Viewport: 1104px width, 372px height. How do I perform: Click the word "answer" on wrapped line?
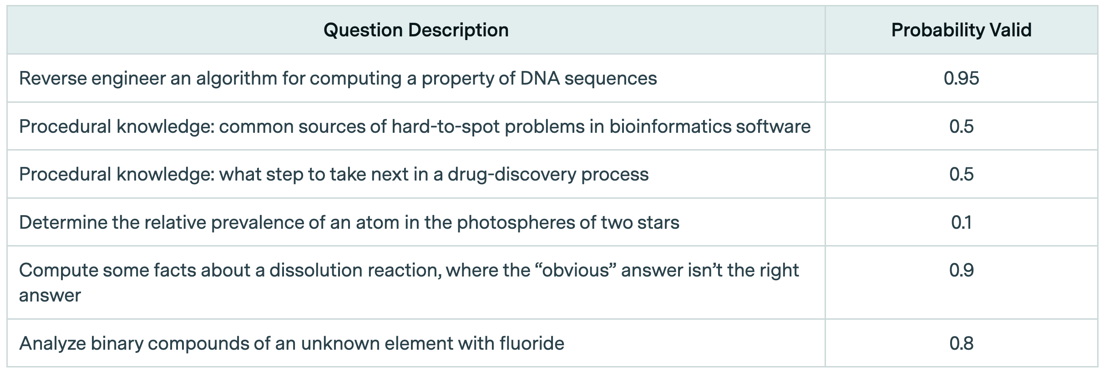click(x=50, y=296)
